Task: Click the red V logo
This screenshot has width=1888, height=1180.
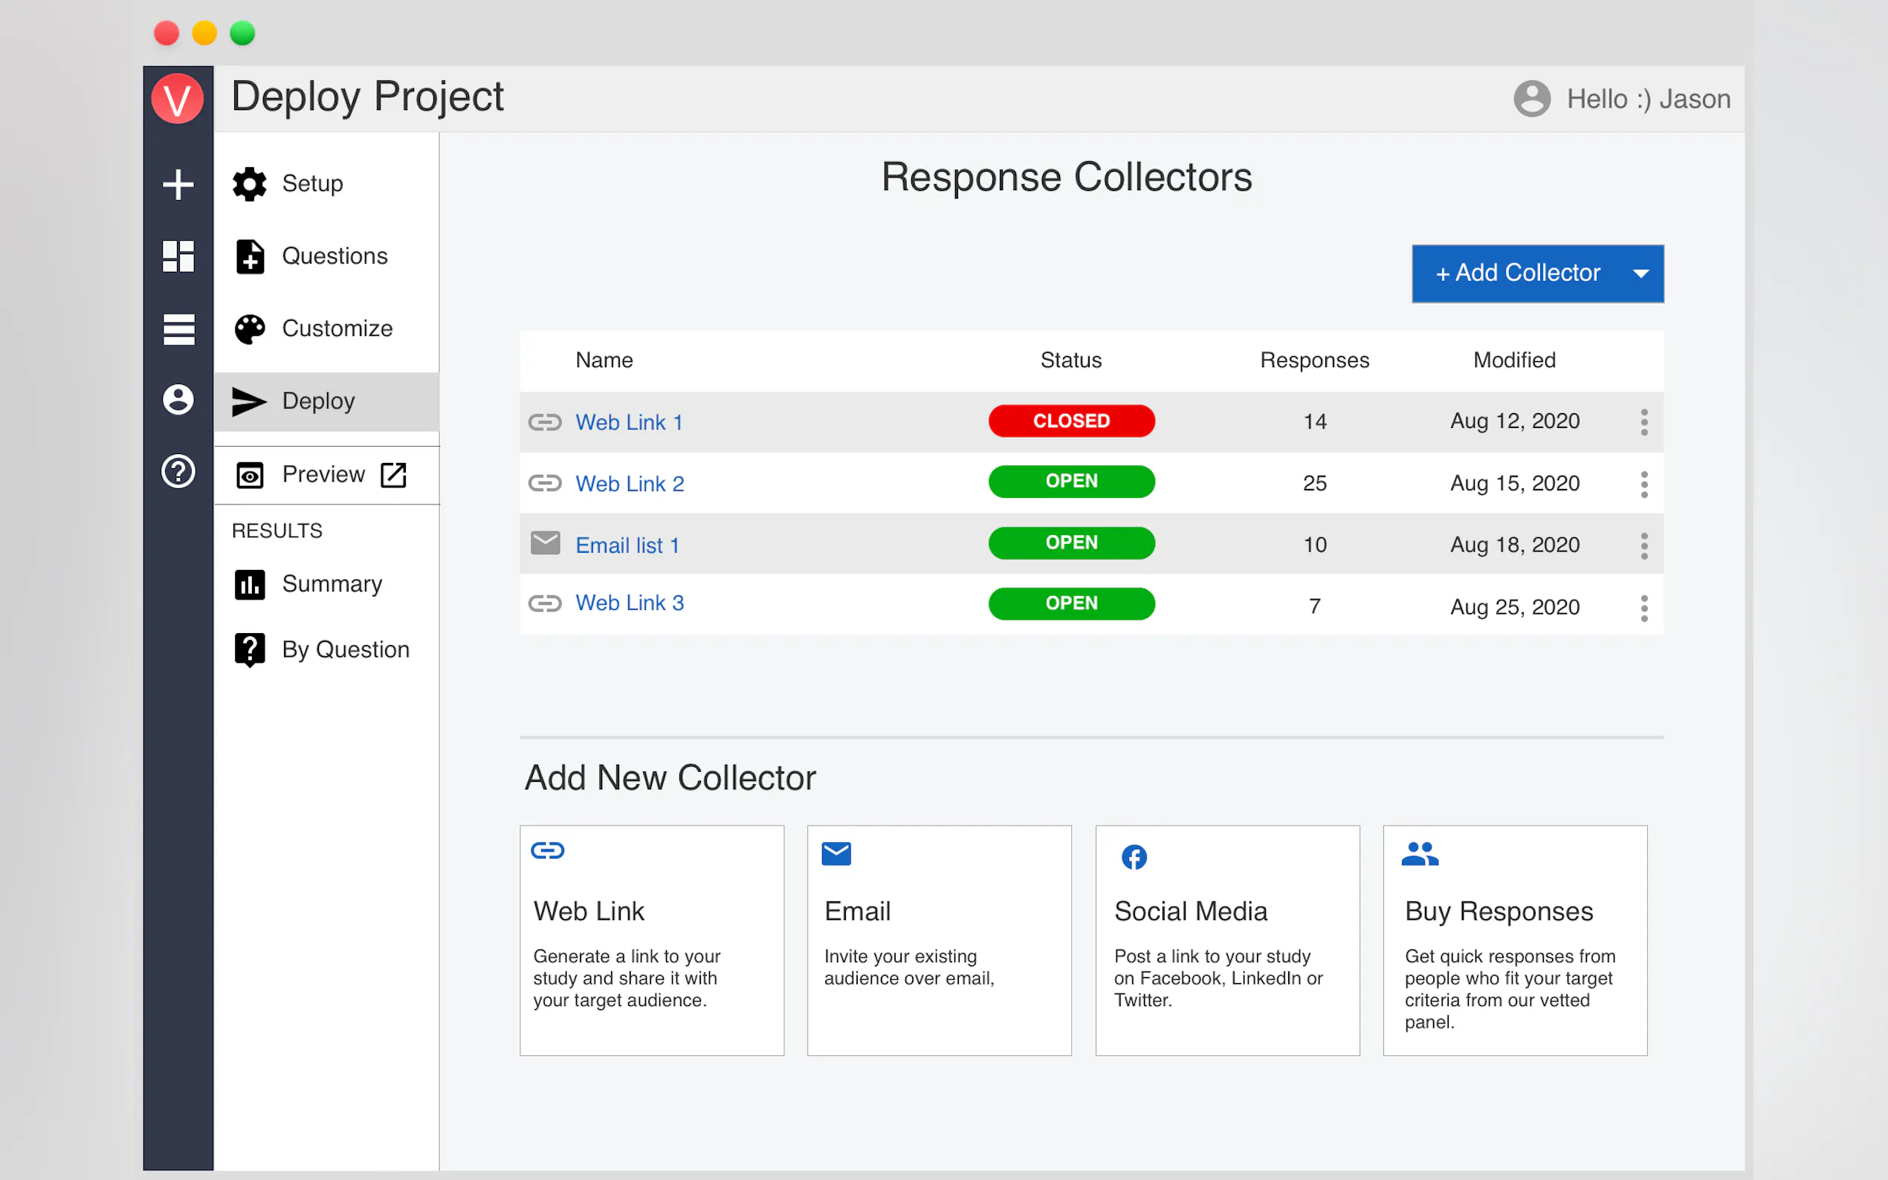Action: [x=177, y=99]
